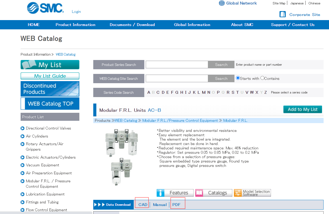Click the Login link
Screen dimensions: 329x214
[76, 12]
